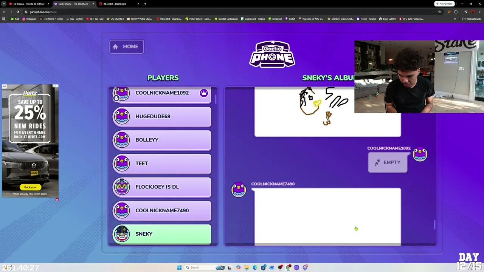Click the Book now button in Hertz ad
The image size is (484, 272).
[x=30, y=187]
